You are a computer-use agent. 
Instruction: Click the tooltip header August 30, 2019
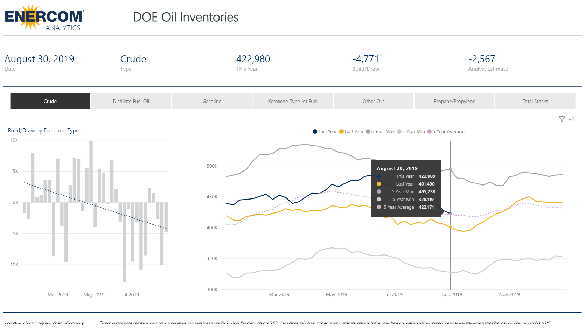(397, 168)
